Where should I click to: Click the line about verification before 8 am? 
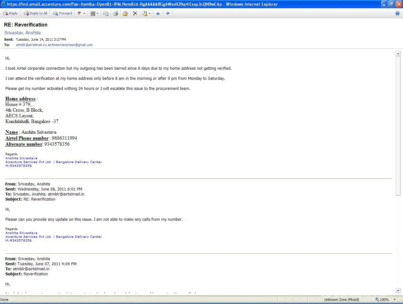[x=115, y=79]
